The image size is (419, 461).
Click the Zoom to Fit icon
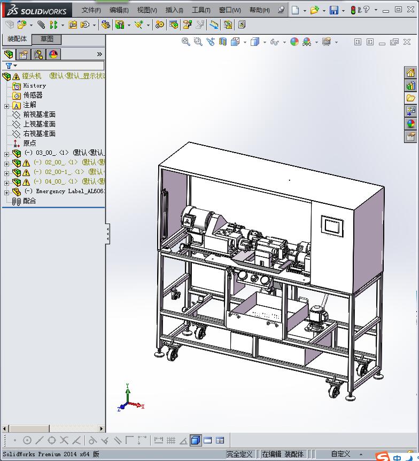click(185, 42)
